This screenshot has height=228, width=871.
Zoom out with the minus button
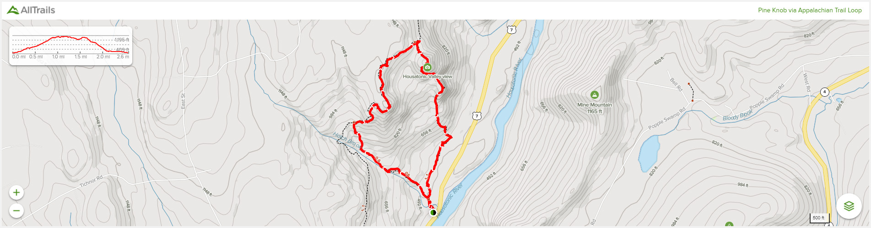[x=16, y=211]
